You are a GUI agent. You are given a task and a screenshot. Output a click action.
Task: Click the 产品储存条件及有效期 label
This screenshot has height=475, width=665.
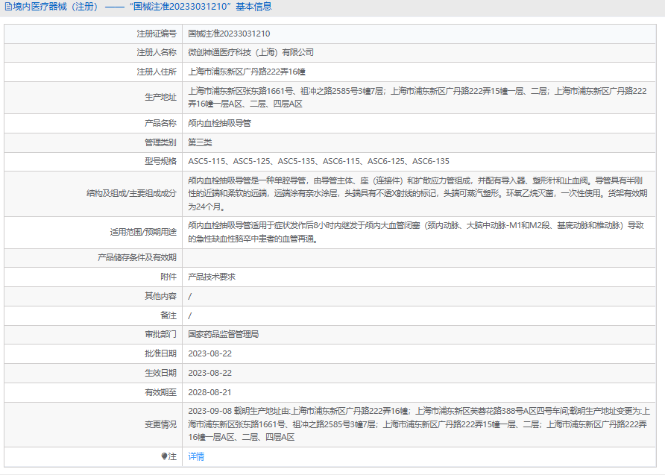pyautogui.click(x=137, y=257)
